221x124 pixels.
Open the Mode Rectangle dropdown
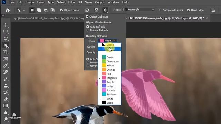click(139, 10)
